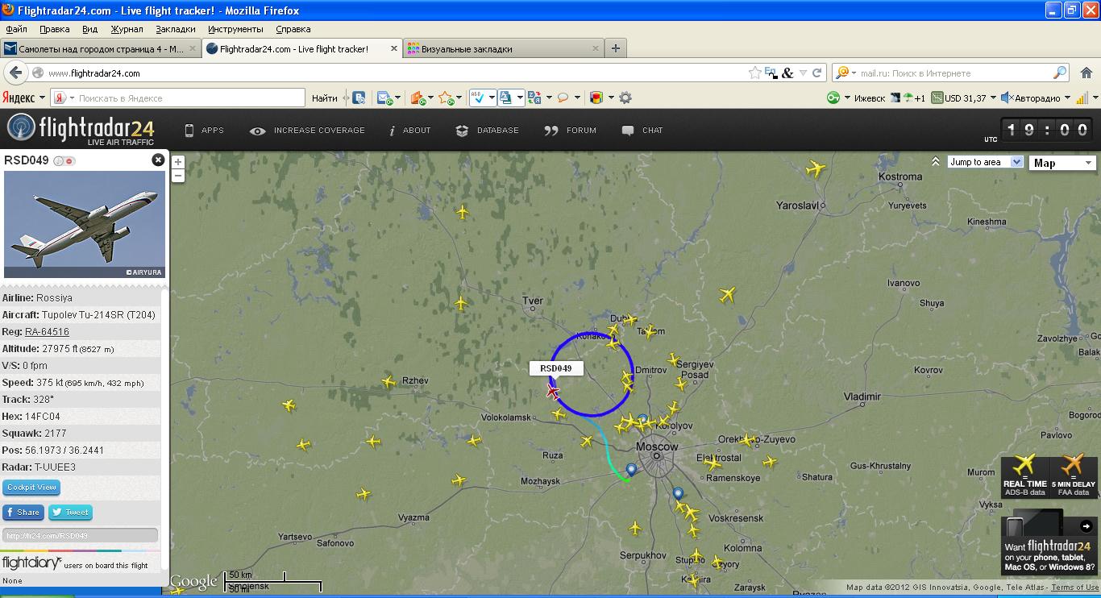Open the Инструменты menu
1101x598 pixels.
[x=236, y=29]
